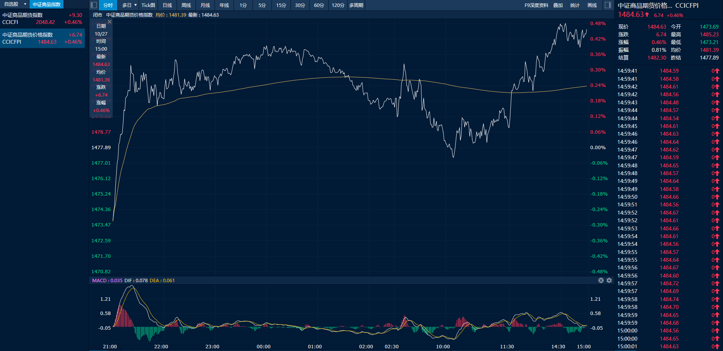Select the 15分 minute interval
723x351 pixels.
click(281, 5)
